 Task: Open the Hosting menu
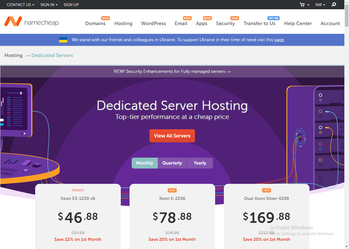[124, 23]
